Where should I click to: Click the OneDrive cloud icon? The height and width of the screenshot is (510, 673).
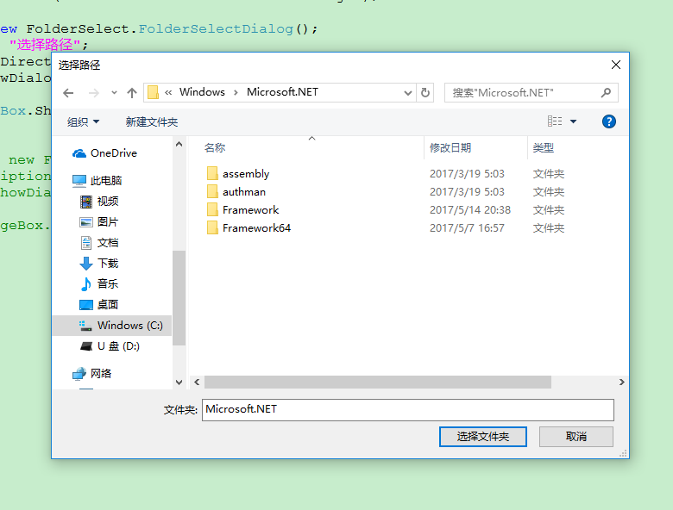[79, 153]
